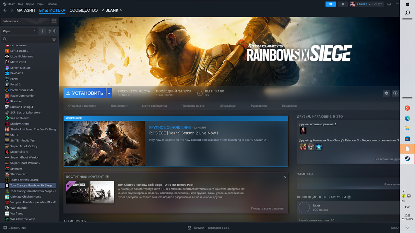Open game info icon
This screenshot has width=415, height=233.
coord(395,93)
